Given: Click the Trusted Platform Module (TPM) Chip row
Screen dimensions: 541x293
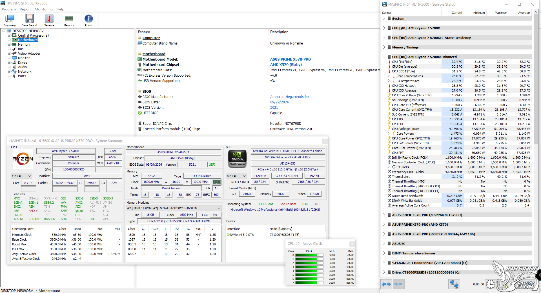Looking at the screenshot, I should pyautogui.click(x=258, y=129).
